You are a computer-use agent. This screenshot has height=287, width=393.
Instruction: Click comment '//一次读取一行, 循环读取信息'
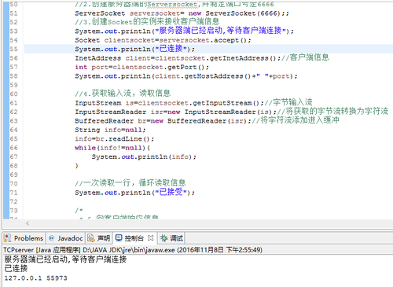130,182
